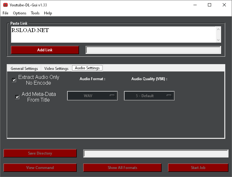
Task: Click the Youtube-DL-Gui app icon in title bar
Action: (x=5, y=5)
